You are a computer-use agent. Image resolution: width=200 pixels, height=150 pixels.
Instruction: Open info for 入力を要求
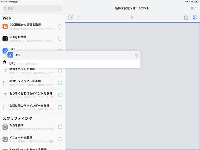[60, 127]
